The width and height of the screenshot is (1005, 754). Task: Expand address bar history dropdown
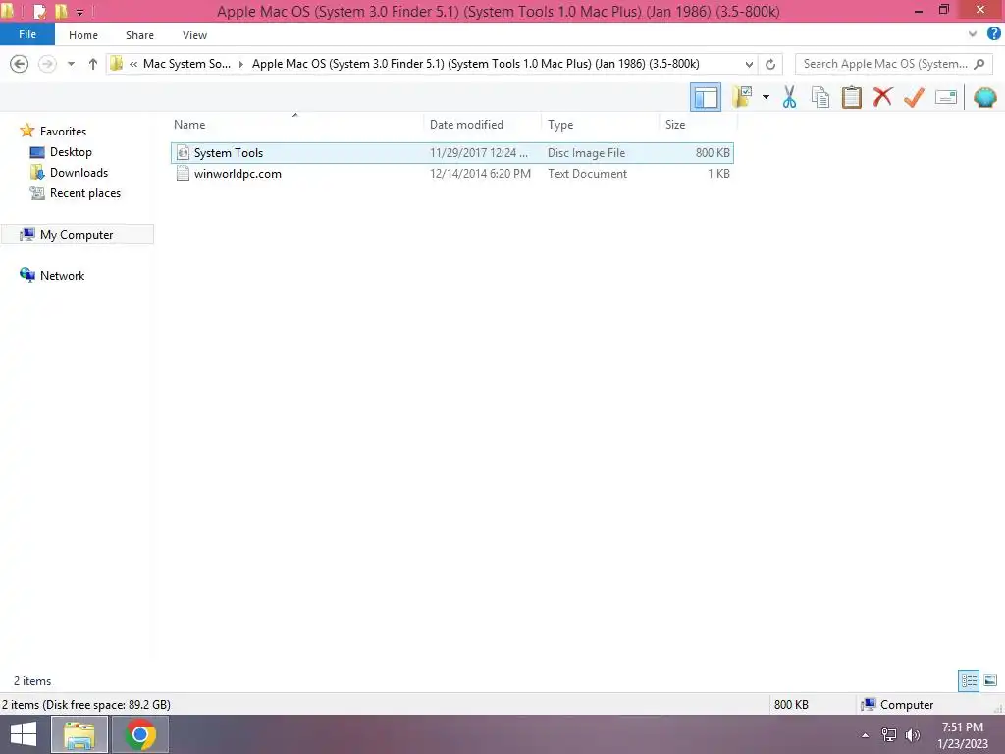749,64
